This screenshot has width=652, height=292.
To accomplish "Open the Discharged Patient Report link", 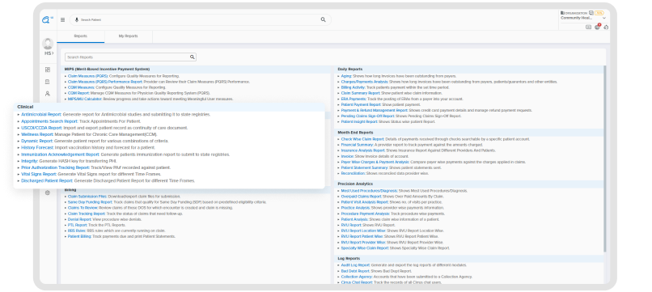I will click(47, 181).
